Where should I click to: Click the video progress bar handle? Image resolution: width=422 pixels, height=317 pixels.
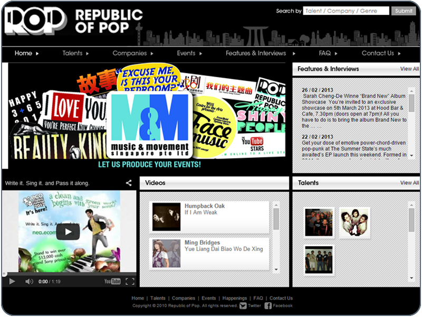point(4,274)
